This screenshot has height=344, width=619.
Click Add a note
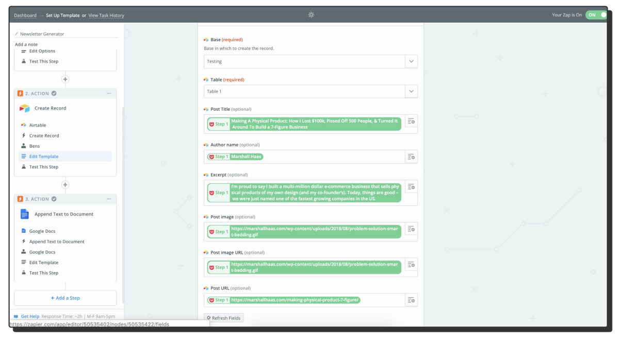(x=26, y=44)
